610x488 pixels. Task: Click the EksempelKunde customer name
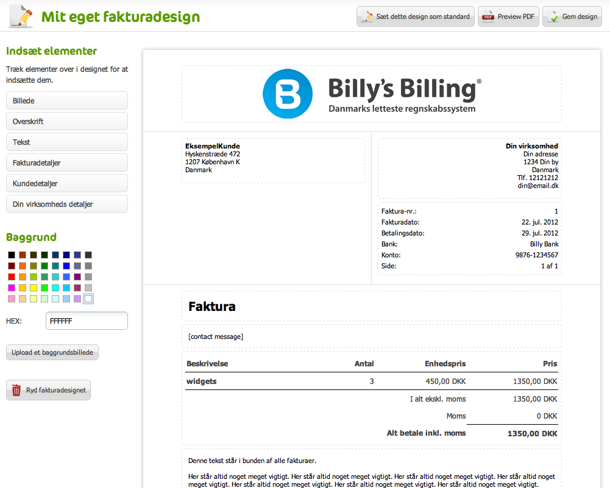click(x=213, y=146)
